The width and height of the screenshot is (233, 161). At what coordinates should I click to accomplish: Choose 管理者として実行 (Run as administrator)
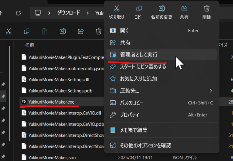pos(162,55)
